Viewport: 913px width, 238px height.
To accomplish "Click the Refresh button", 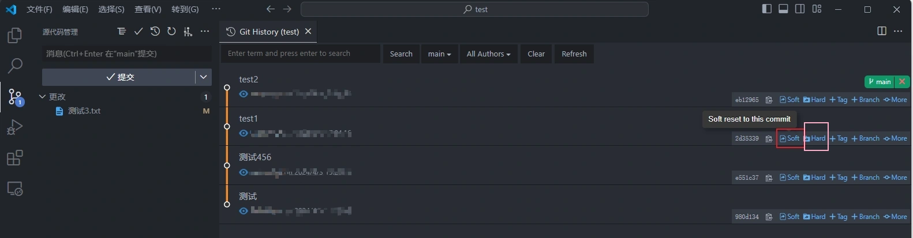I will point(574,54).
